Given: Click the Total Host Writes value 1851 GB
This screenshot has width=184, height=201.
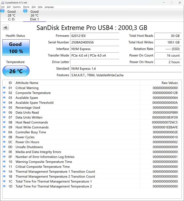Looking at the screenshot, I should pos(168,42).
